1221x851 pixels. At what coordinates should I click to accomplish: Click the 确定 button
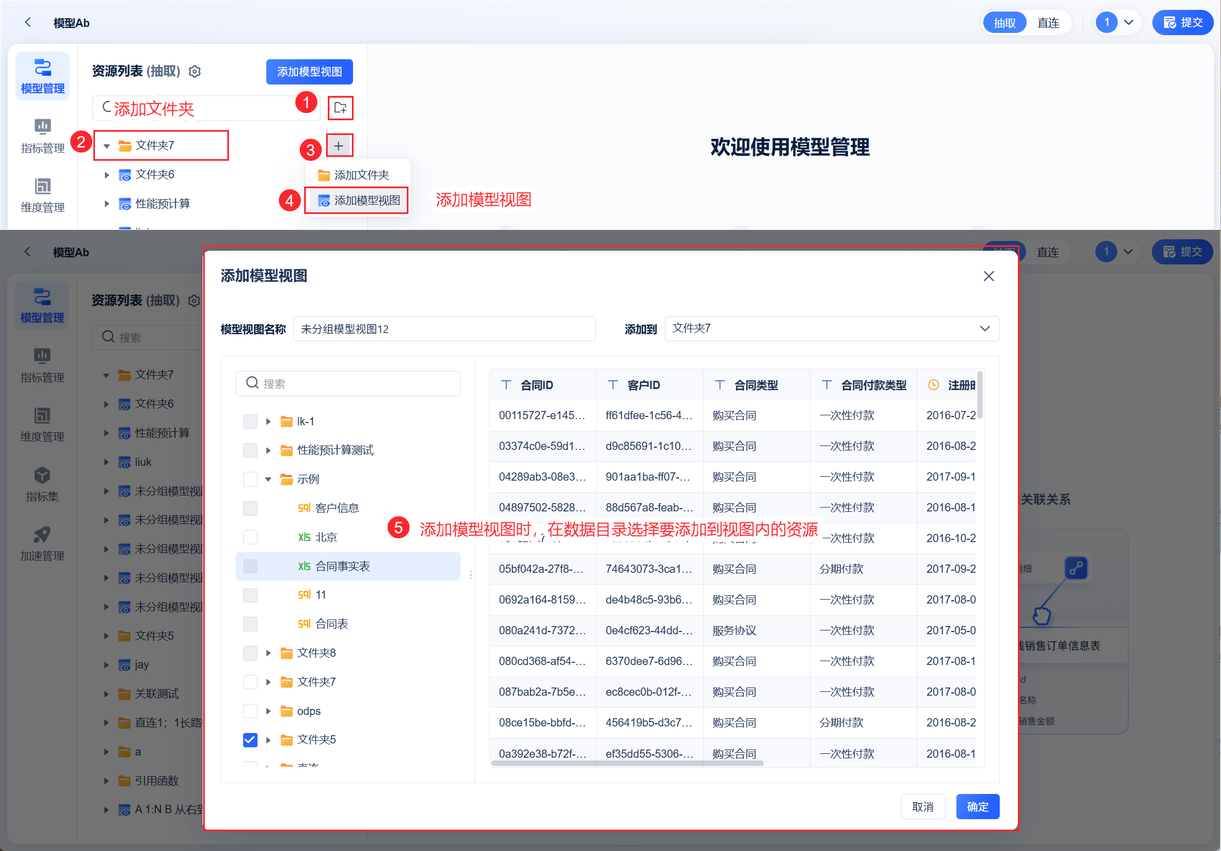tap(977, 807)
